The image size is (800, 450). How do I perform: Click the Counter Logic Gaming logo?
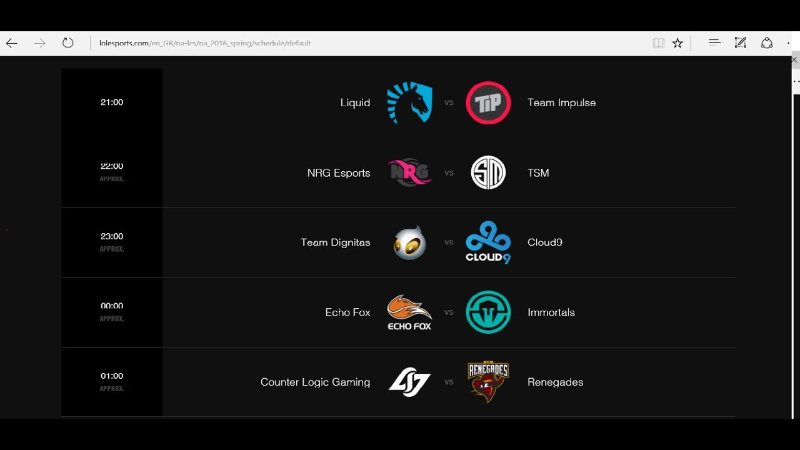409,382
